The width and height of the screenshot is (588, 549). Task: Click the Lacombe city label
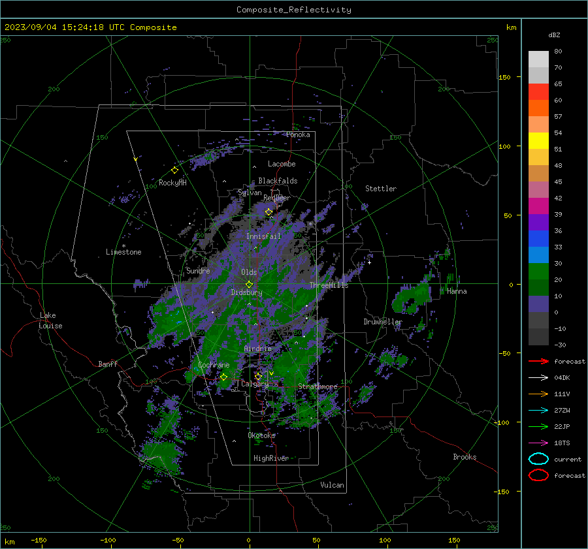[282, 164]
